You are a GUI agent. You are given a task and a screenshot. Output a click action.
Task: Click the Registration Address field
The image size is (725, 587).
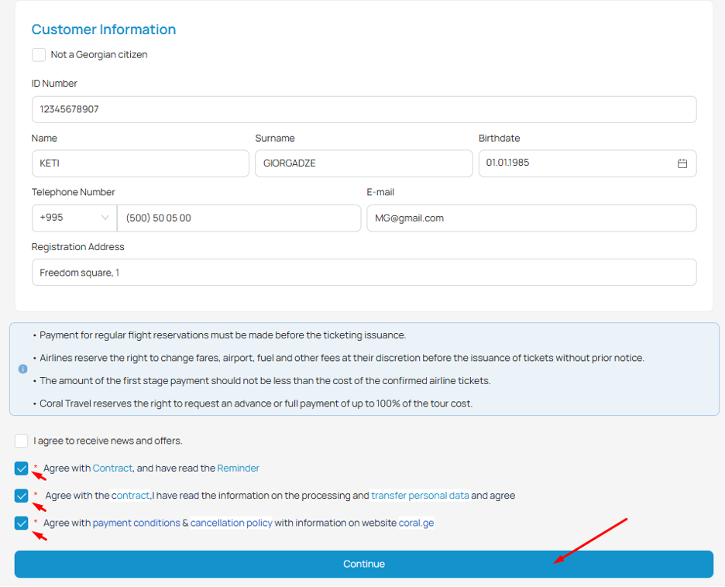coord(363,272)
